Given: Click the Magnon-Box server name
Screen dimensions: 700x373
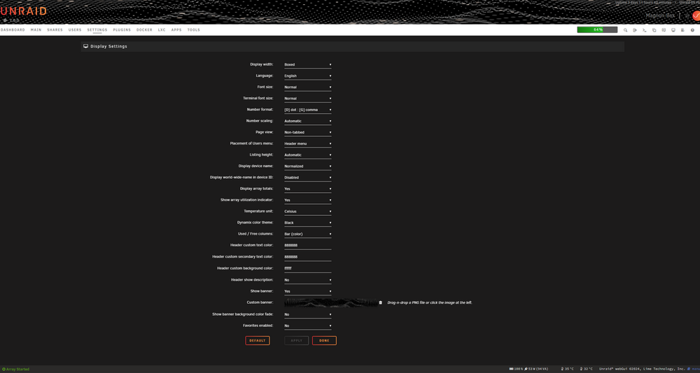Looking at the screenshot, I should (660, 16).
